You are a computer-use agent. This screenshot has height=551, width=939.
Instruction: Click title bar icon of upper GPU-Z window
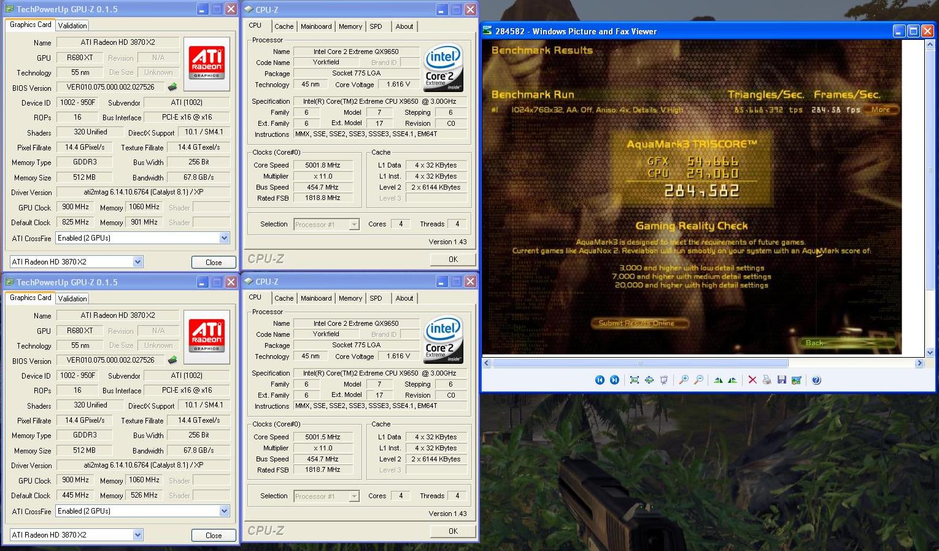point(9,9)
